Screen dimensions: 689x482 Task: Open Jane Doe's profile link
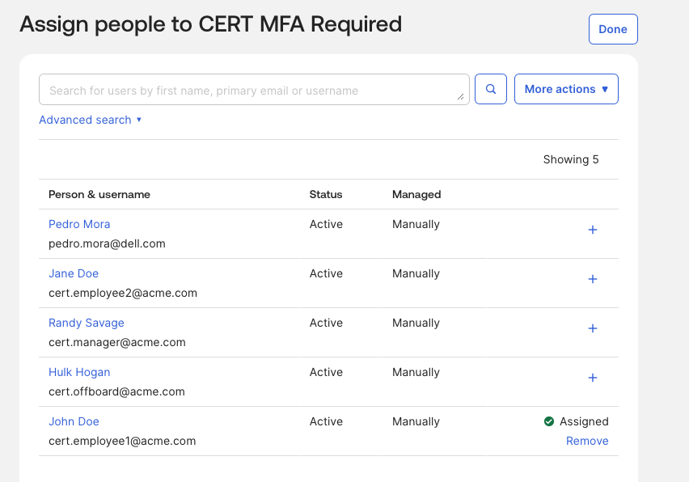[74, 273]
